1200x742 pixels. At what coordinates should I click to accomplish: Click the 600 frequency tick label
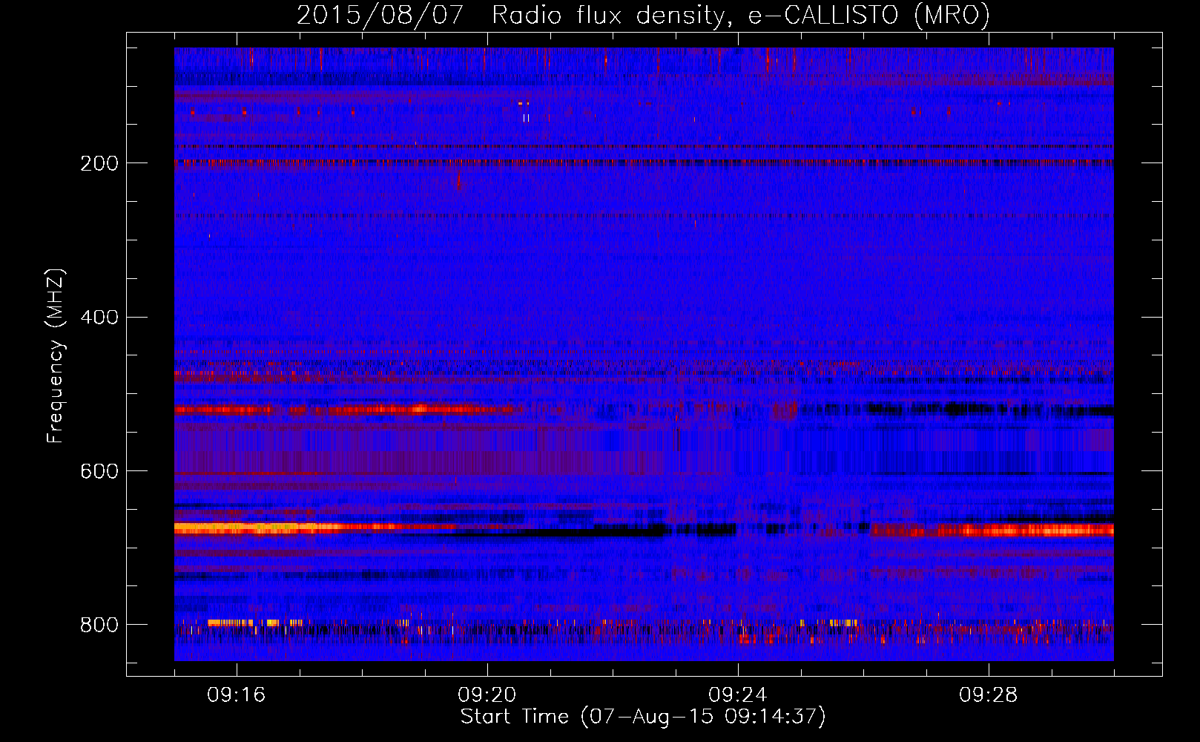pos(99,472)
